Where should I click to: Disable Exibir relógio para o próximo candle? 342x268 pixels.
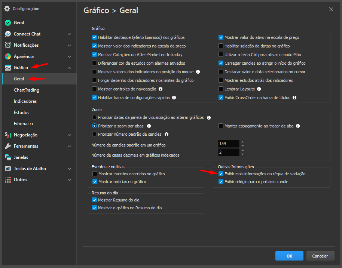pos(221,181)
